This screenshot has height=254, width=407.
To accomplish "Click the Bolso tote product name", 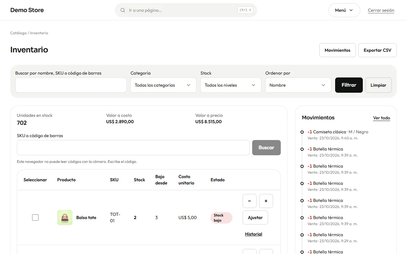I will pos(86,217).
